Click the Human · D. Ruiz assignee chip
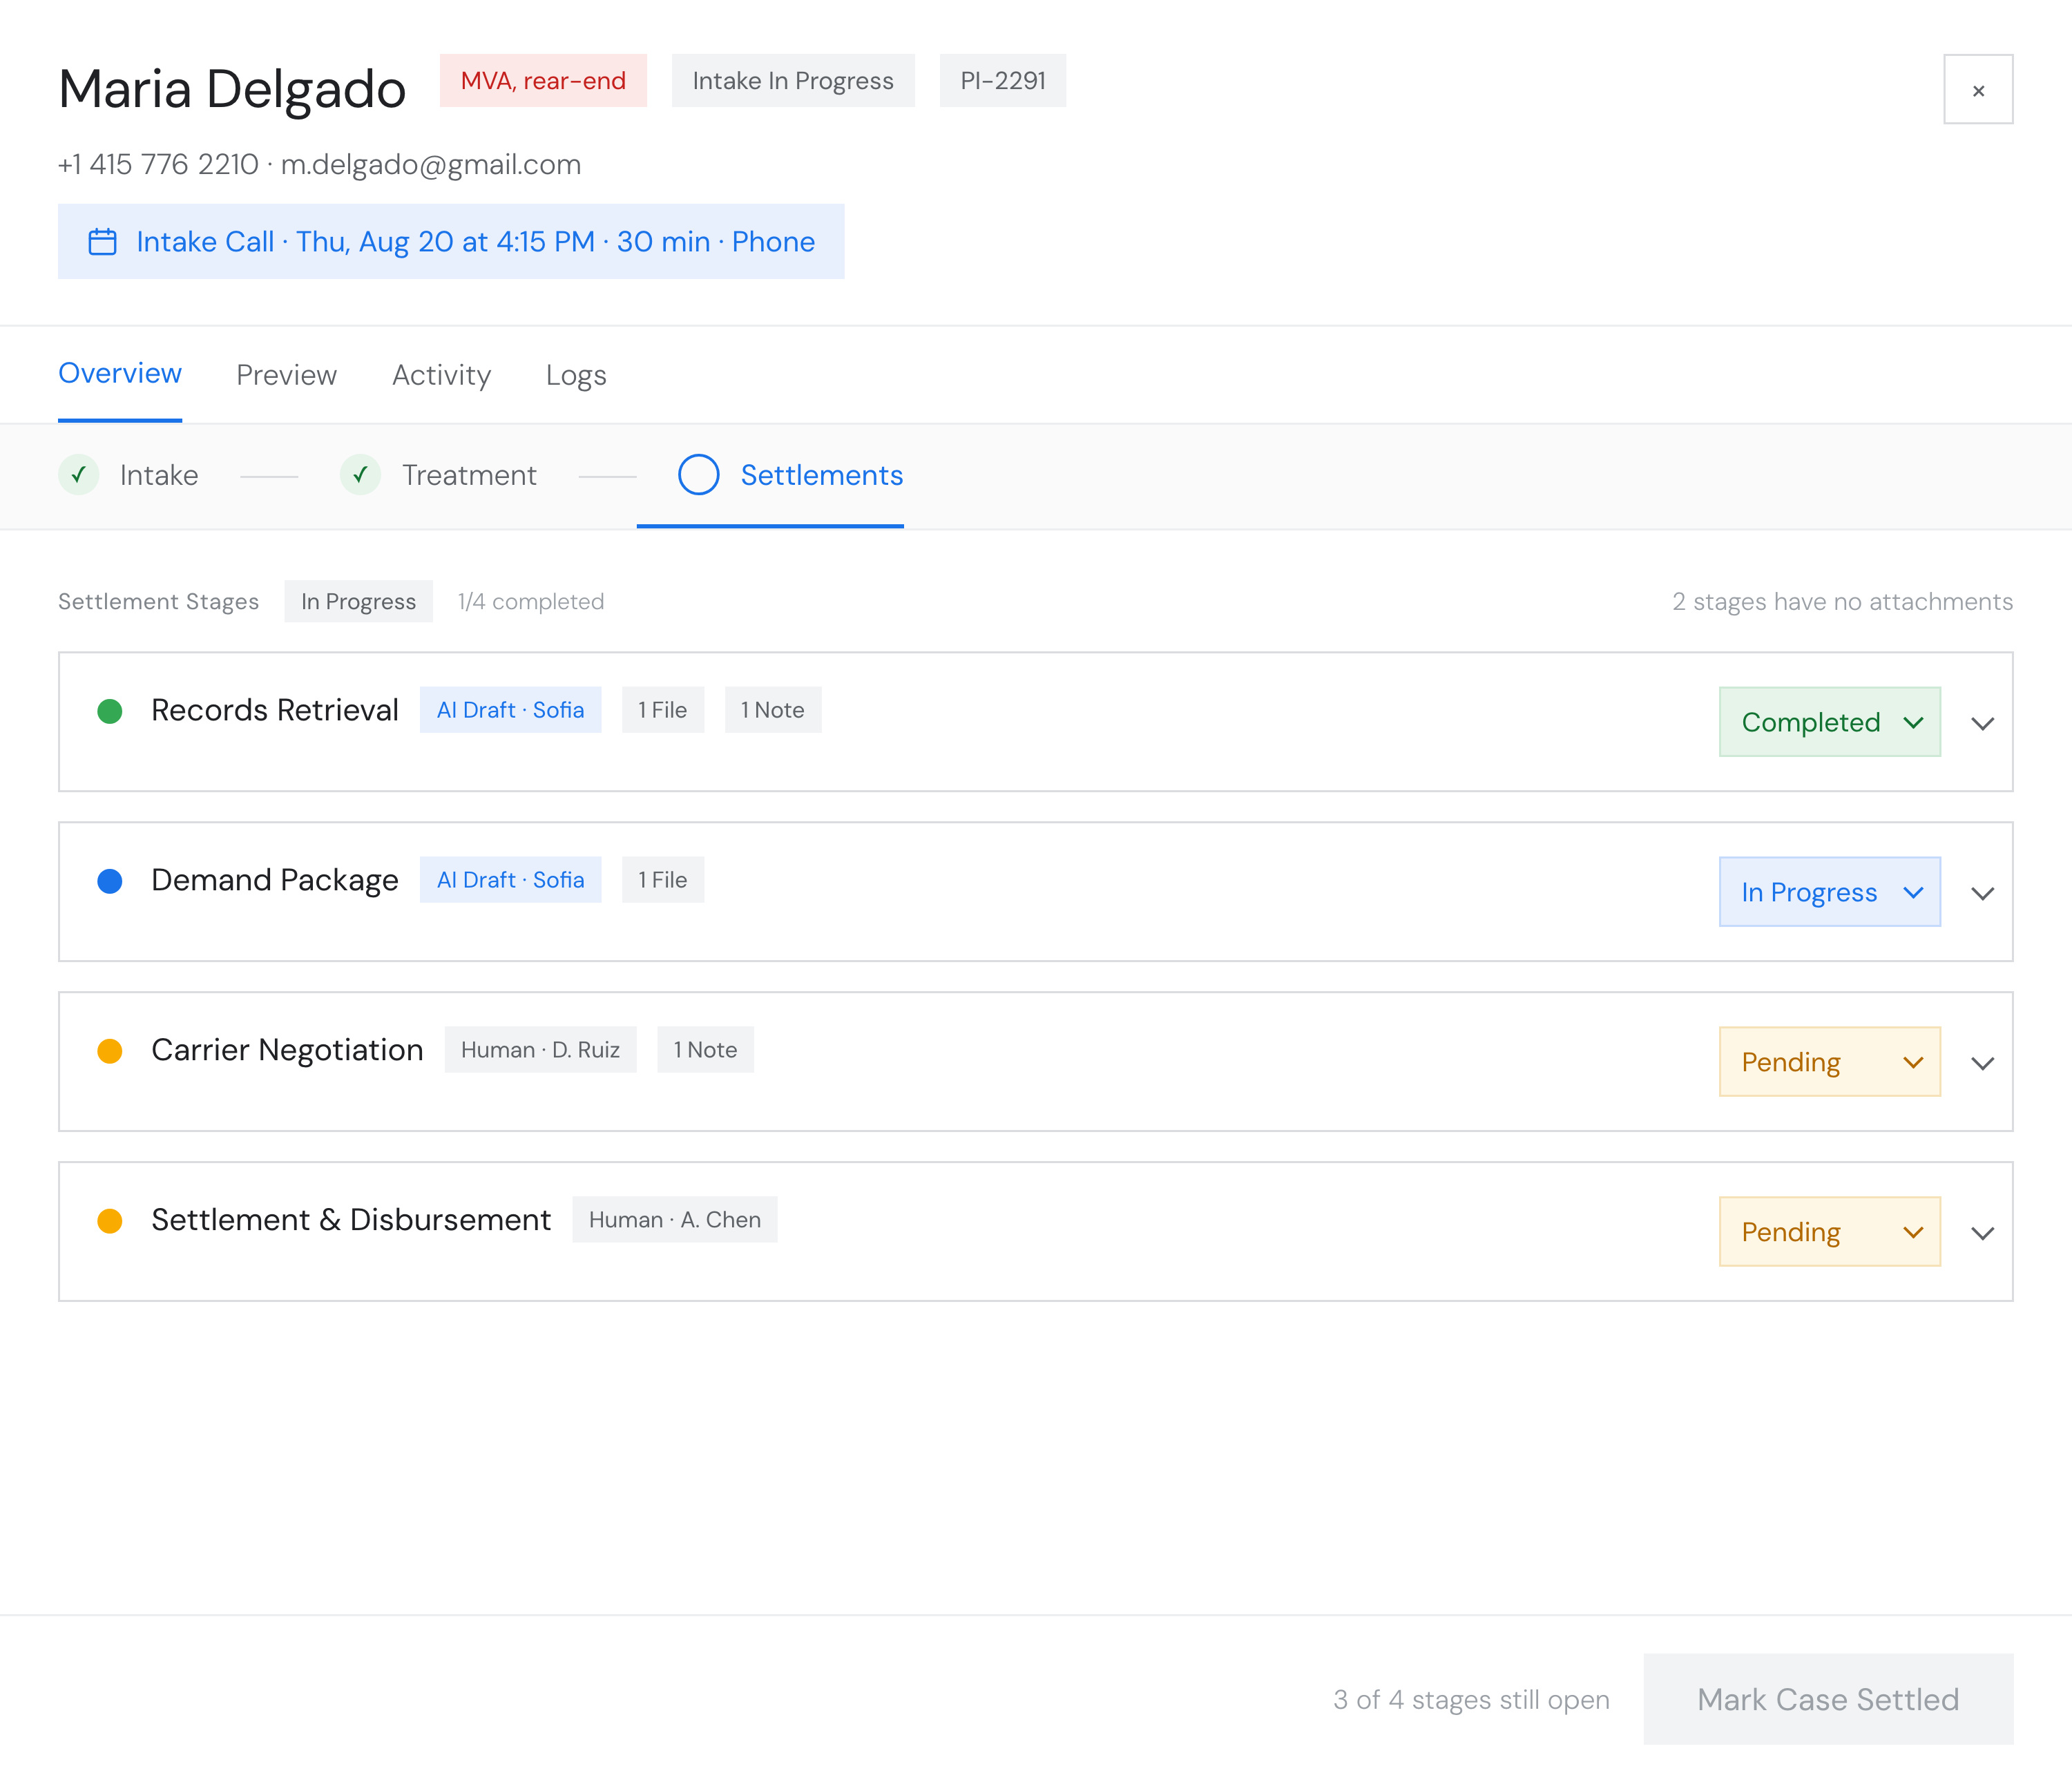 click(540, 1050)
